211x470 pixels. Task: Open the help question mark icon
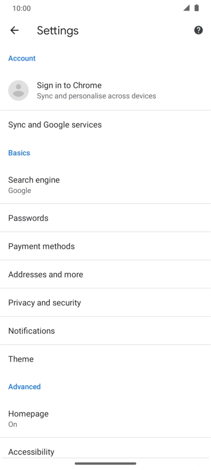(198, 30)
